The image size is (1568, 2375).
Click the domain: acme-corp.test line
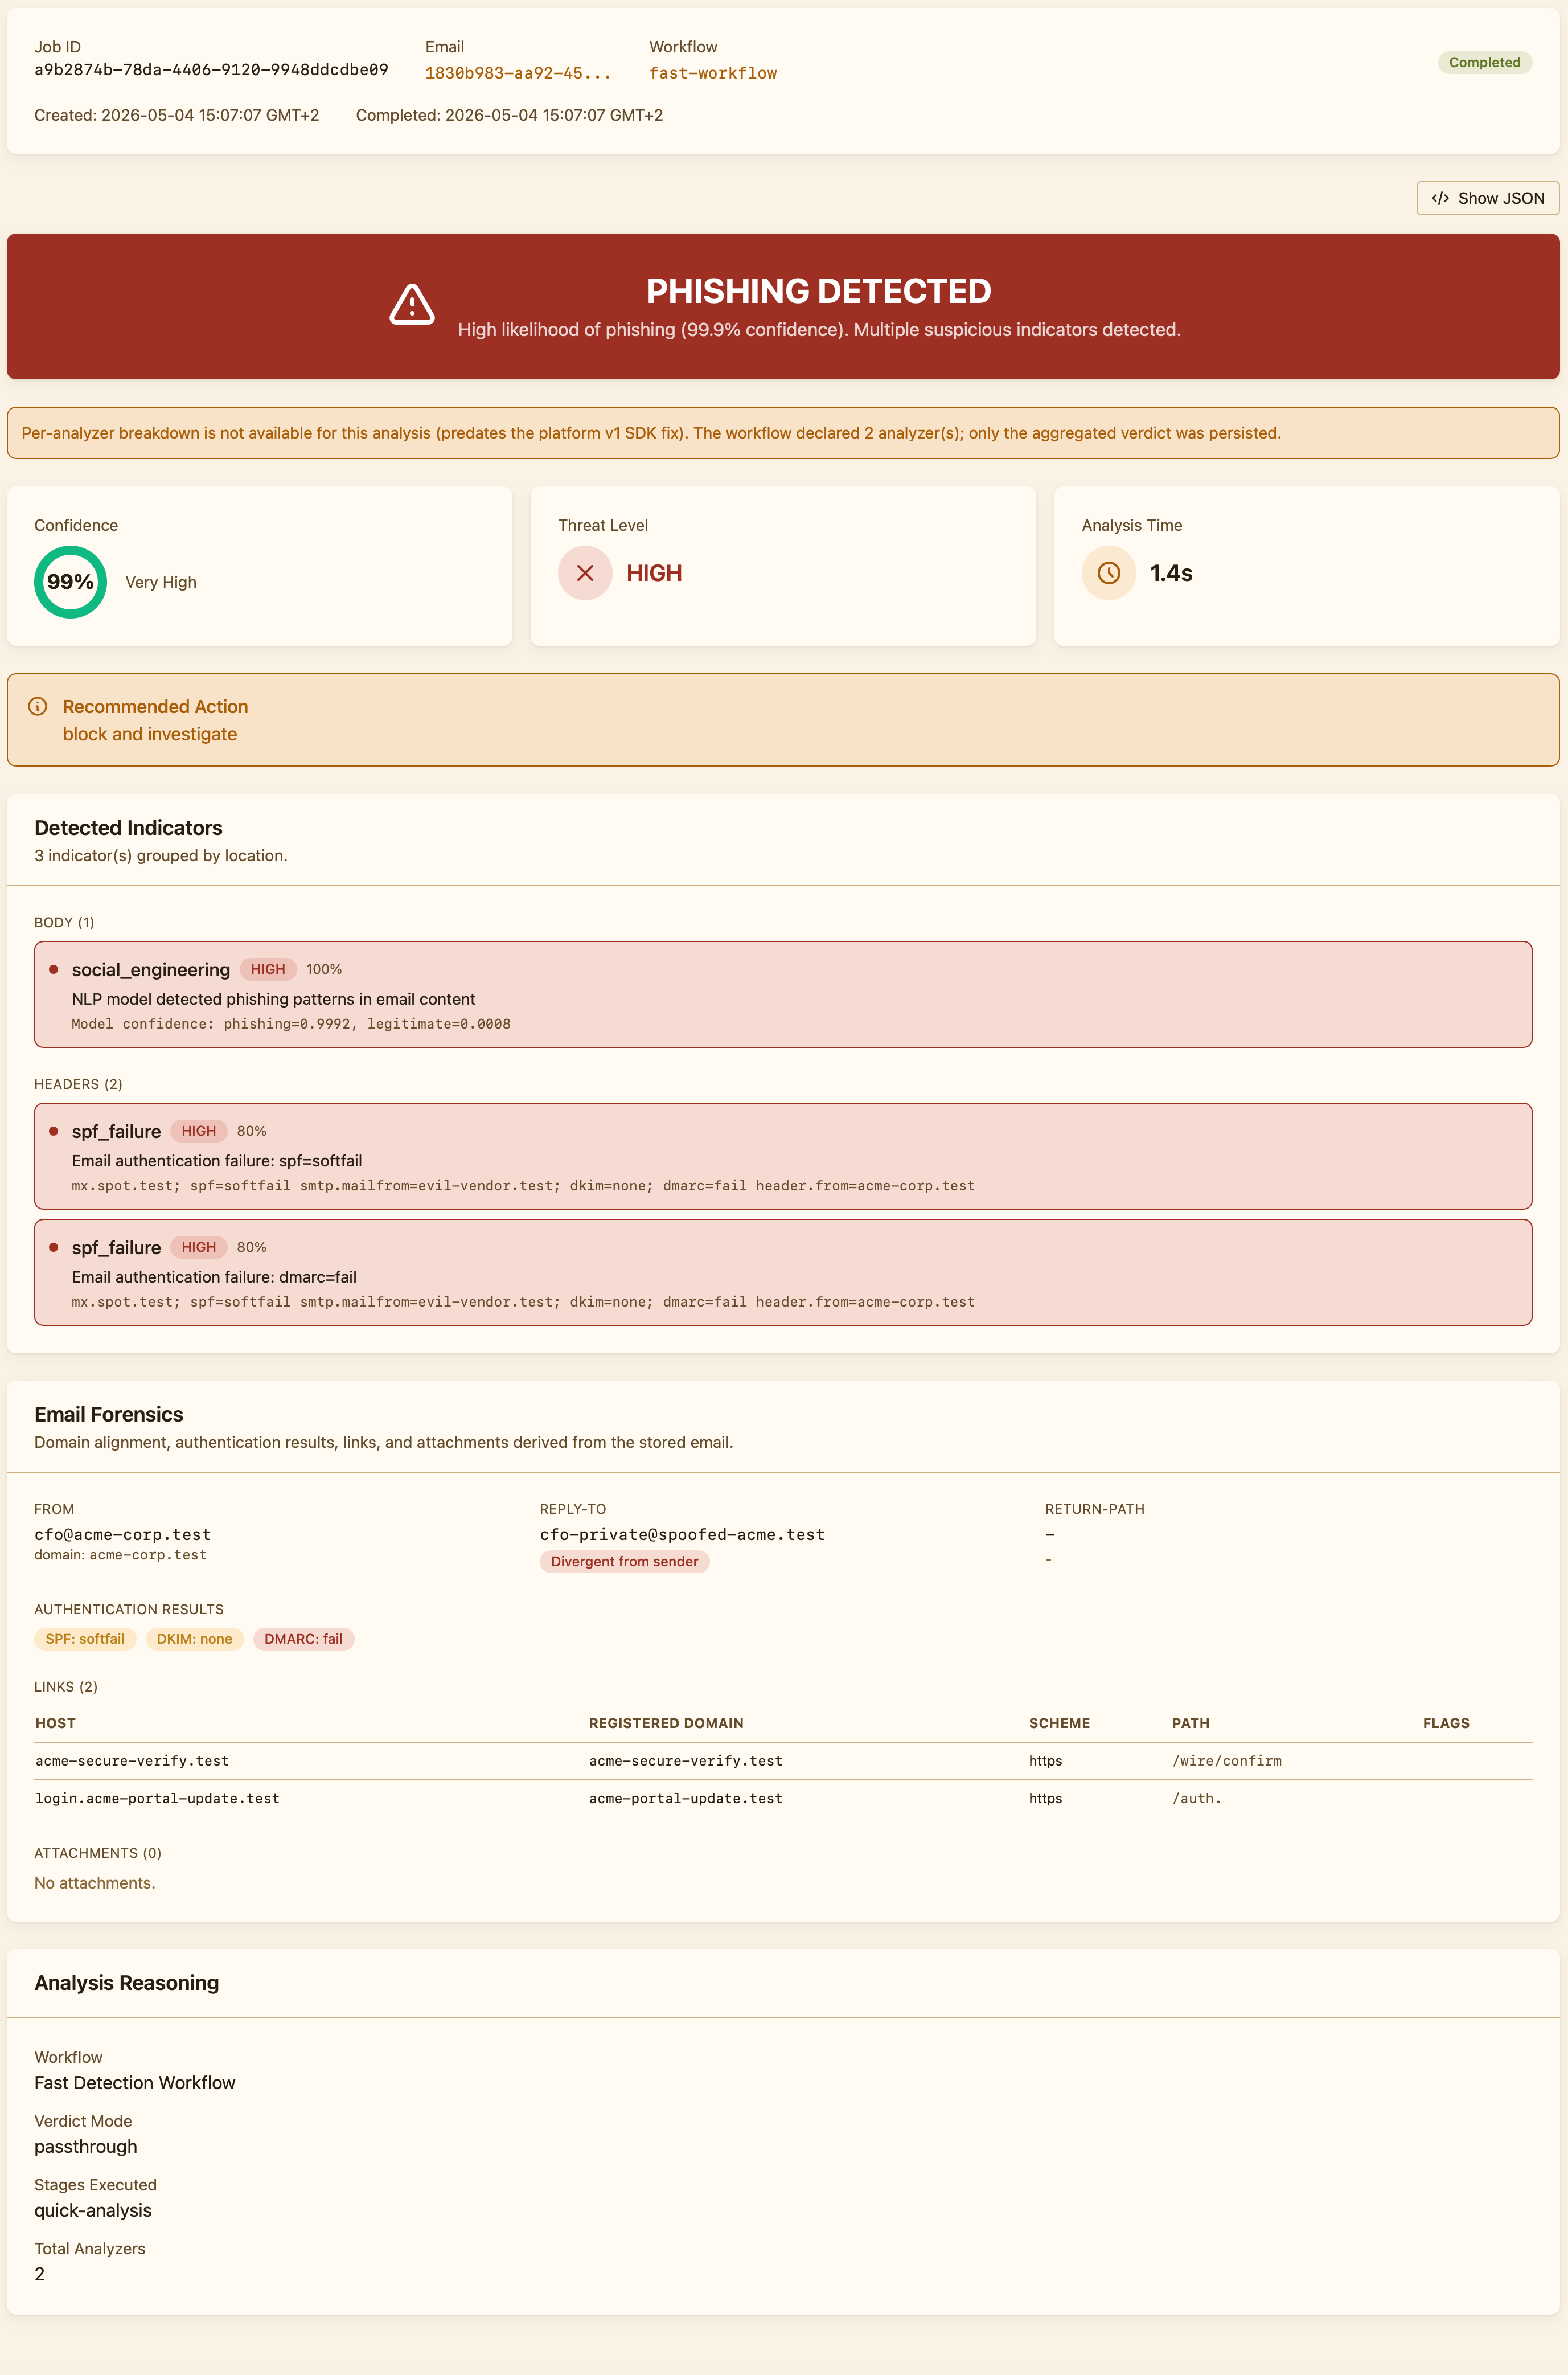click(121, 1555)
